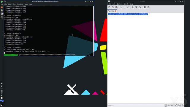Click 'Extracting cabinet: verdan32.exe' text
This screenshot has height=107, width=190.
click(18, 19)
